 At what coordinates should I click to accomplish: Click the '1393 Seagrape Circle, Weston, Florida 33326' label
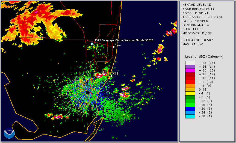pyautogui.click(x=124, y=40)
